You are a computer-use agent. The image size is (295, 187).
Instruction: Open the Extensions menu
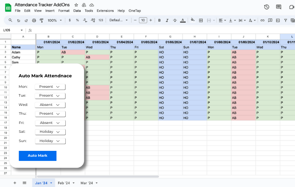pyautogui.click(x=105, y=11)
